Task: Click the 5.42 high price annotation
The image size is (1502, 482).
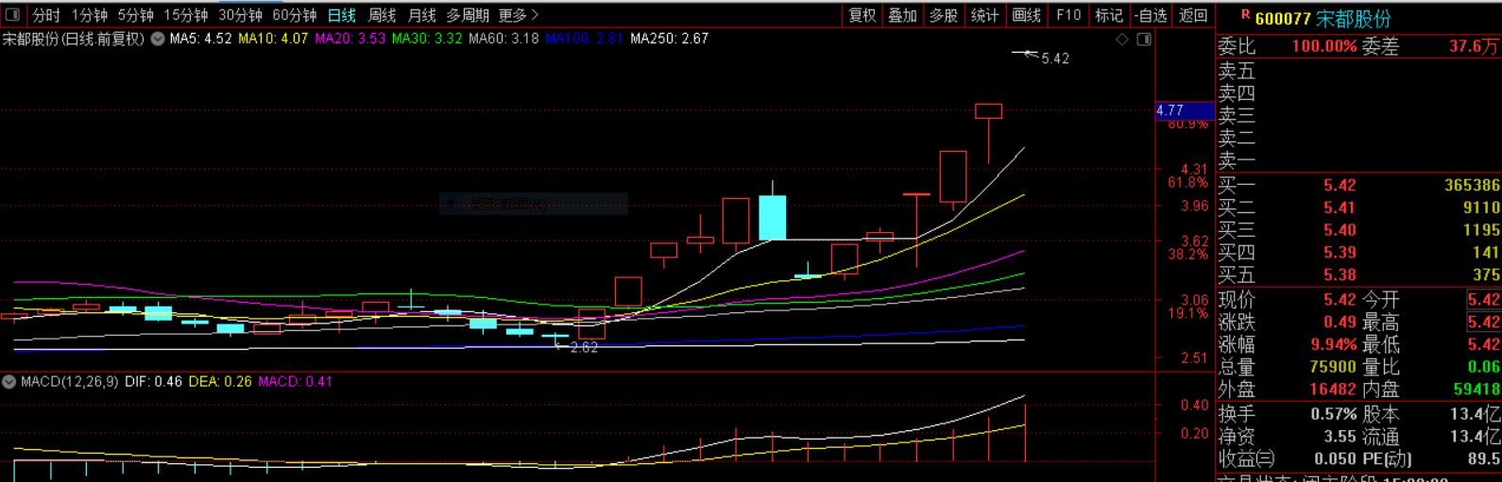Action: tap(1055, 58)
